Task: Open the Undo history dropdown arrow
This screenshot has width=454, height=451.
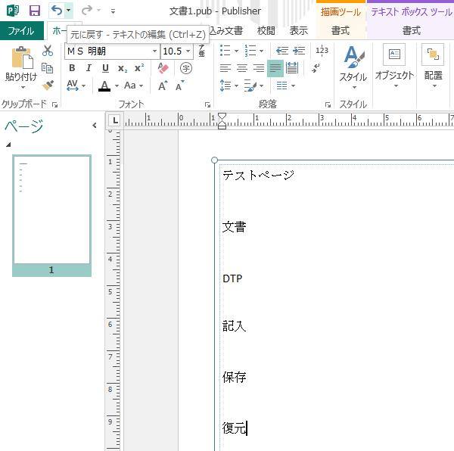Action: pos(69,11)
